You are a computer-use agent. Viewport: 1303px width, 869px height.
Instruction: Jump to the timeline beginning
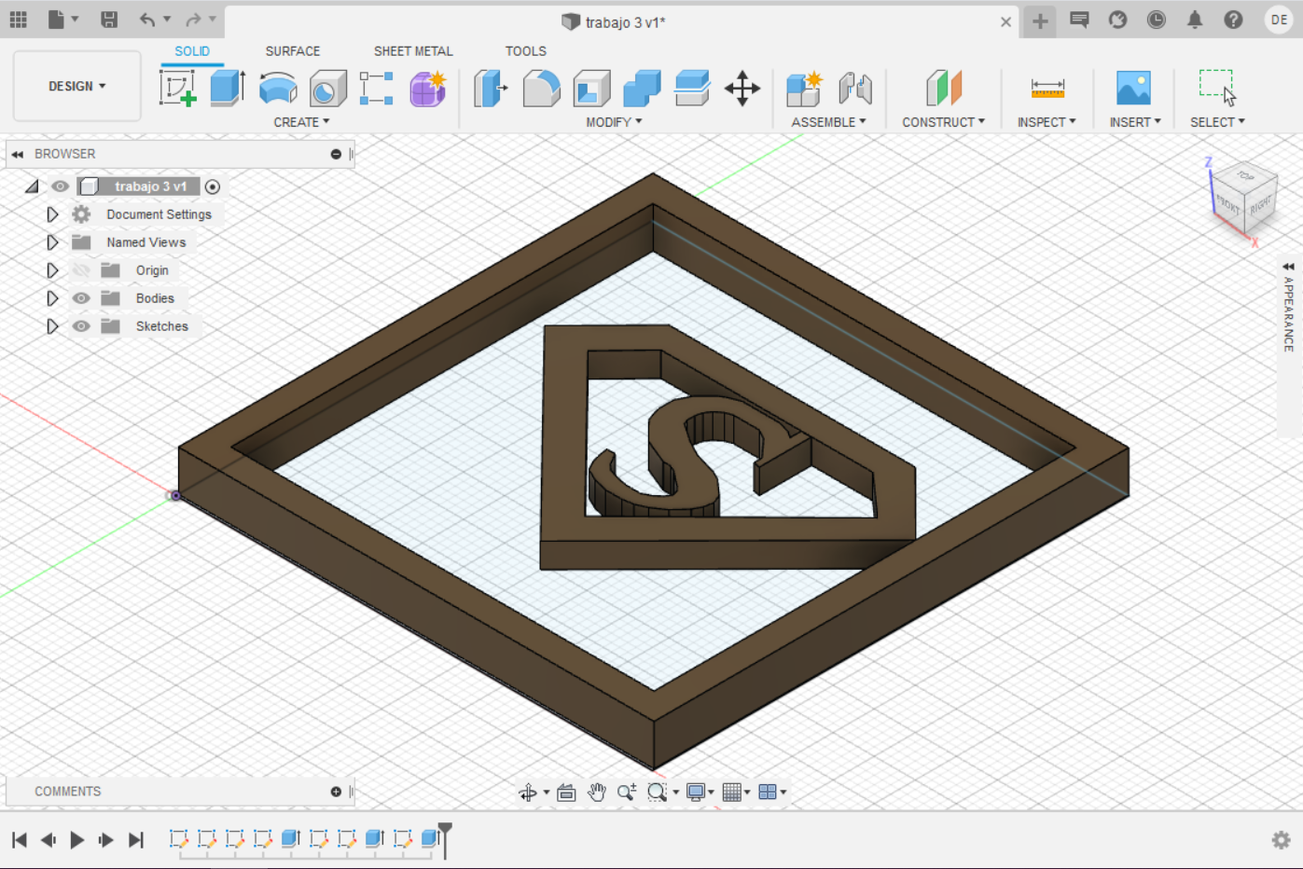(20, 840)
